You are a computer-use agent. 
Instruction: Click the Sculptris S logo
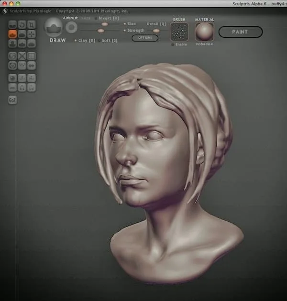click(x=5, y=11)
